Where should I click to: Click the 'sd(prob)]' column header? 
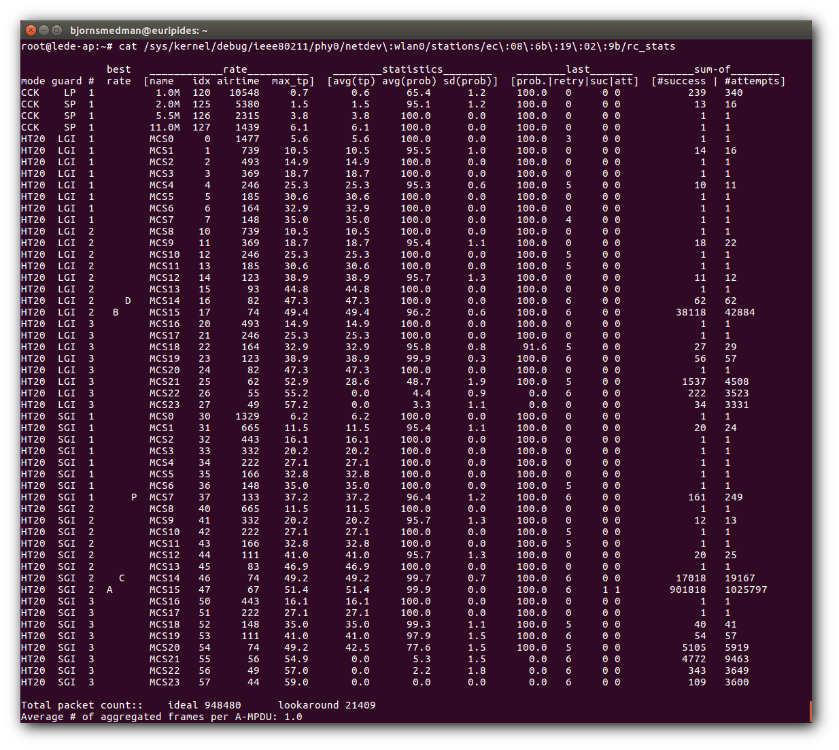click(470, 81)
